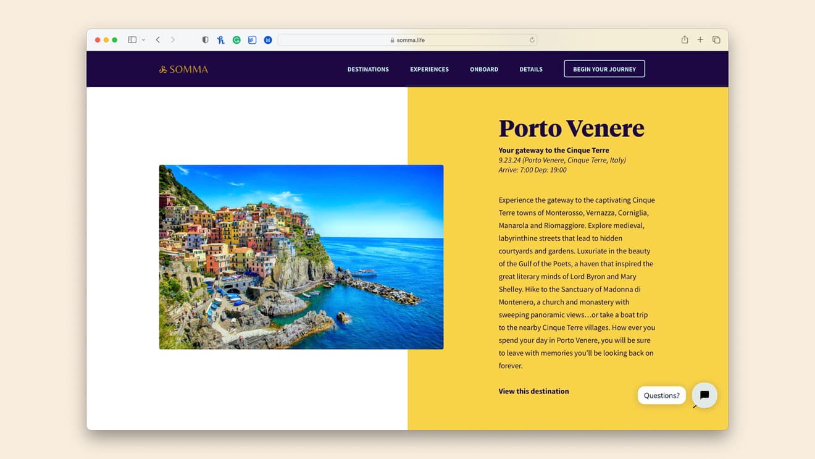Open the Experiences nav item
Viewport: 815px width, 459px height.
click(x=429, y=69)
